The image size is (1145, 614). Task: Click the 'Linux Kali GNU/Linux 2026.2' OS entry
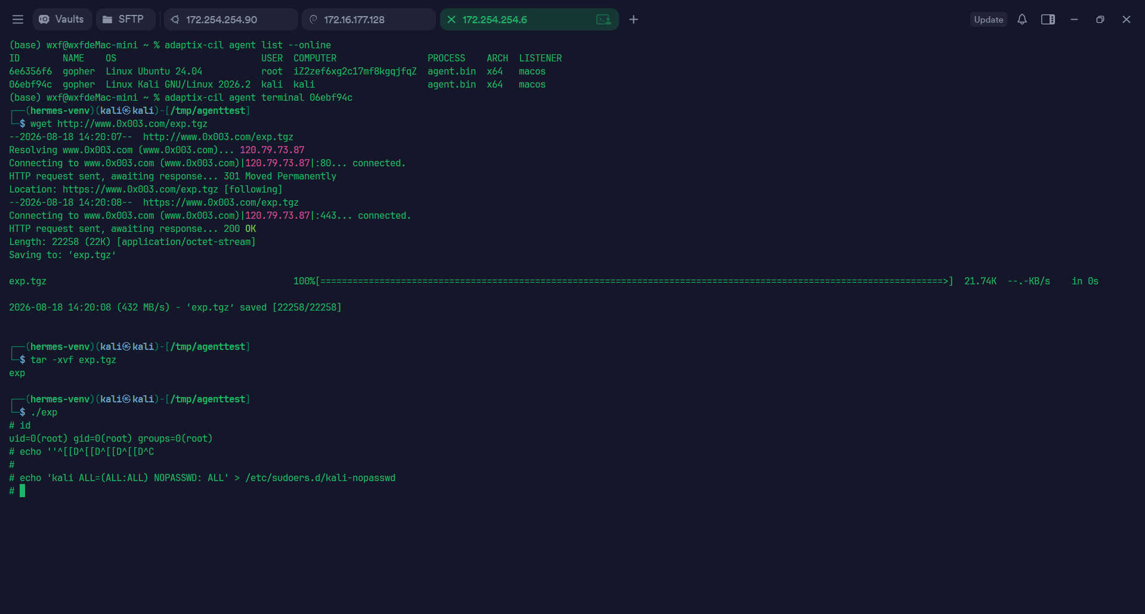point(178,85)
